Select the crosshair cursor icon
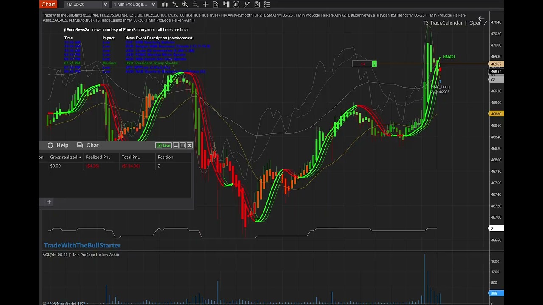Image resolution: width=543 pixels, height=305 pixels. [x=206, y=4]
